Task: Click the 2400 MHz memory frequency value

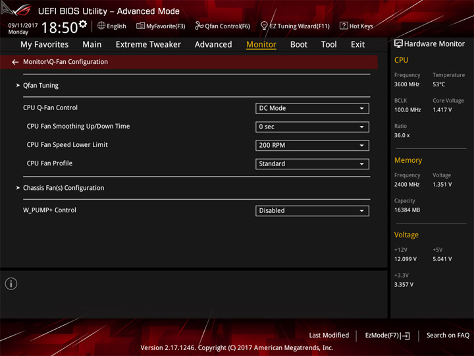Action: (407, 185)
